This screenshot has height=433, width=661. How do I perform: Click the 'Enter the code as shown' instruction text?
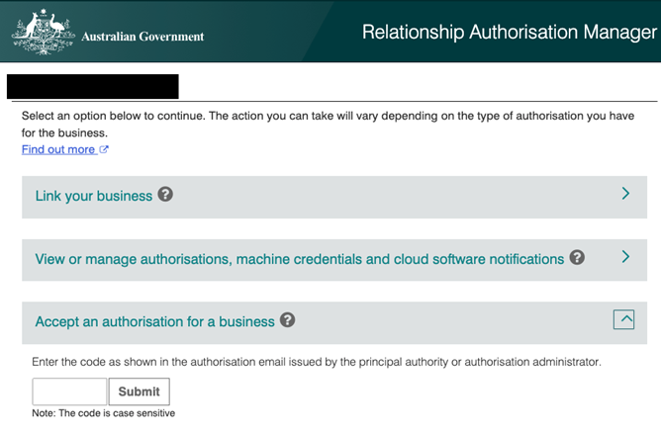[317, 362]
